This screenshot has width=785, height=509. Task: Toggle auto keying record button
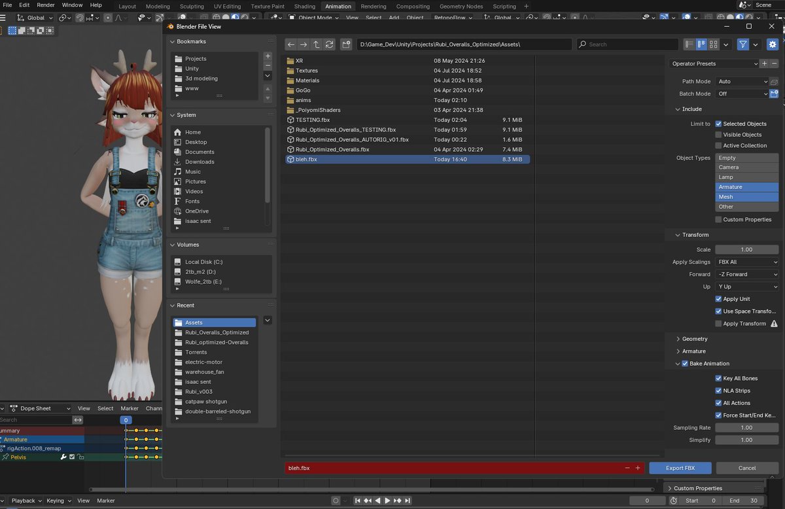coord(336,500)
